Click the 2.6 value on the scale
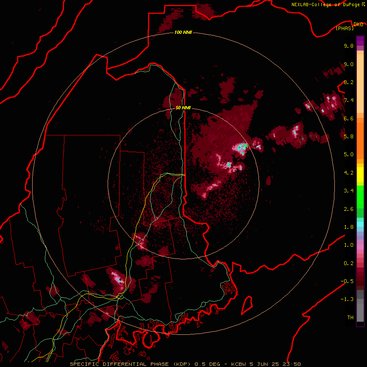This screenshot has height=367, width=367. pyautogui.click(x=349, y=209)
